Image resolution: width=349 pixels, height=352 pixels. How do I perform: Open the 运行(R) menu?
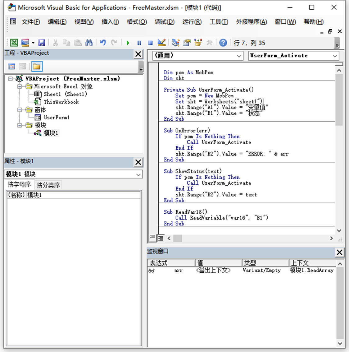(x=192, y=22)
